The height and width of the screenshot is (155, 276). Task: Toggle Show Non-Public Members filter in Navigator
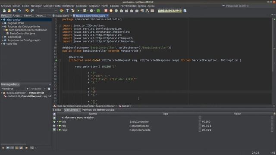16,148
